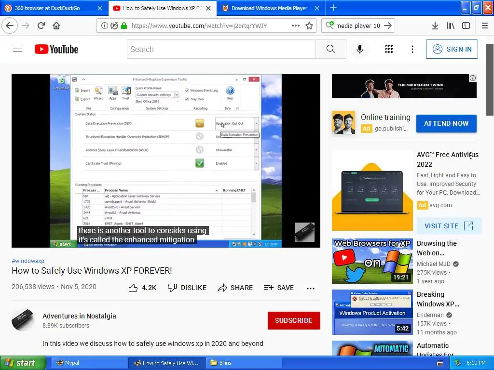Viewport: 494px width, 370px height.
Task: Open Windows Product Activation video thumbnail
Action: point(372,312)
